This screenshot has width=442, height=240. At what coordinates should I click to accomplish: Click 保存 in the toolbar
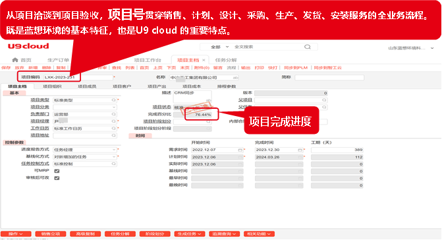(6, 68)
